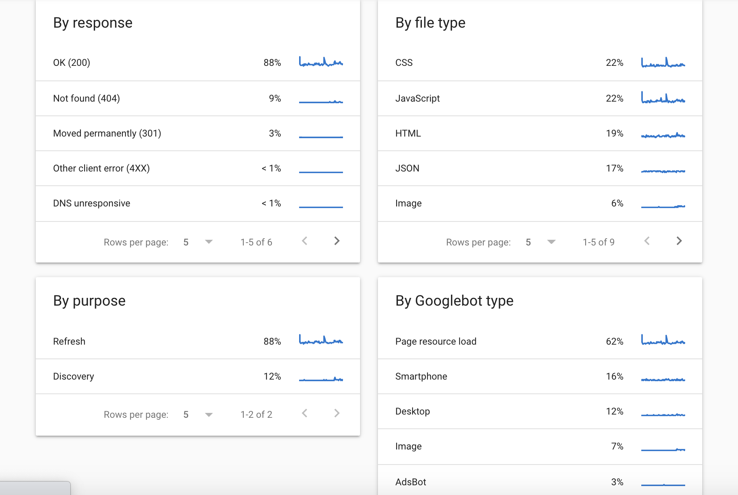The image size is (738, 495).
Task: Click the Refresh row sparkline chart
Action: 321,340
